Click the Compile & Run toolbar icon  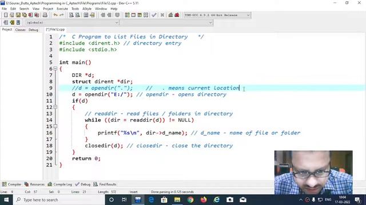tap(140, 15)
